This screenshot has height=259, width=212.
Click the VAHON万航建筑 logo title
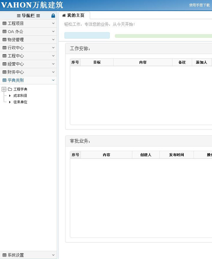32,5
